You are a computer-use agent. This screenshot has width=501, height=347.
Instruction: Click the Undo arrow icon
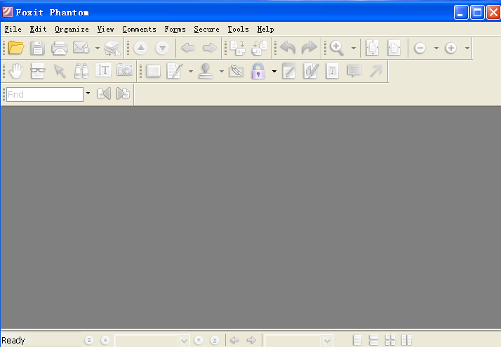[288, 48]
